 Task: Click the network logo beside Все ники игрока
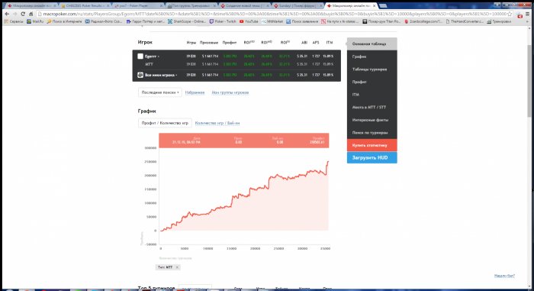pyautogui.click(x=140, y=75)
